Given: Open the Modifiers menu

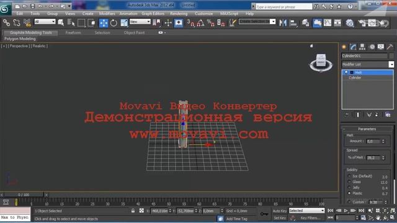Looking at the screenshot, I should [x=107, y=14].
